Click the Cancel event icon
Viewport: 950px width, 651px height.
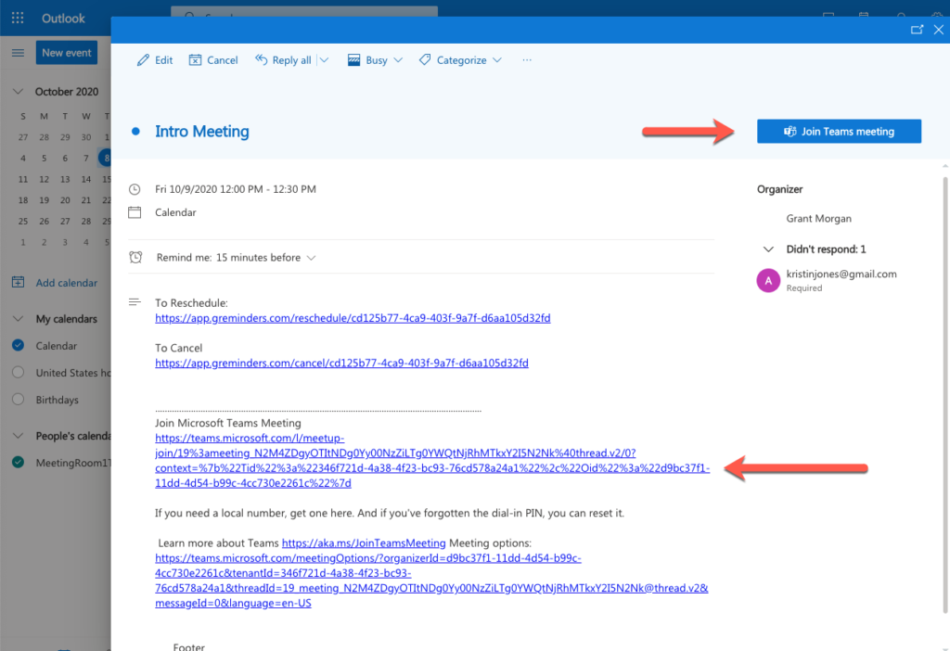tap(195, 60)
